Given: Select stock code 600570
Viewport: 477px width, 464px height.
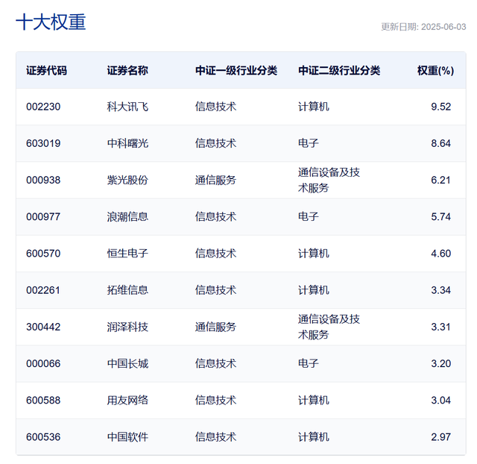Looking at the screenshot, I should click(43, 254).
